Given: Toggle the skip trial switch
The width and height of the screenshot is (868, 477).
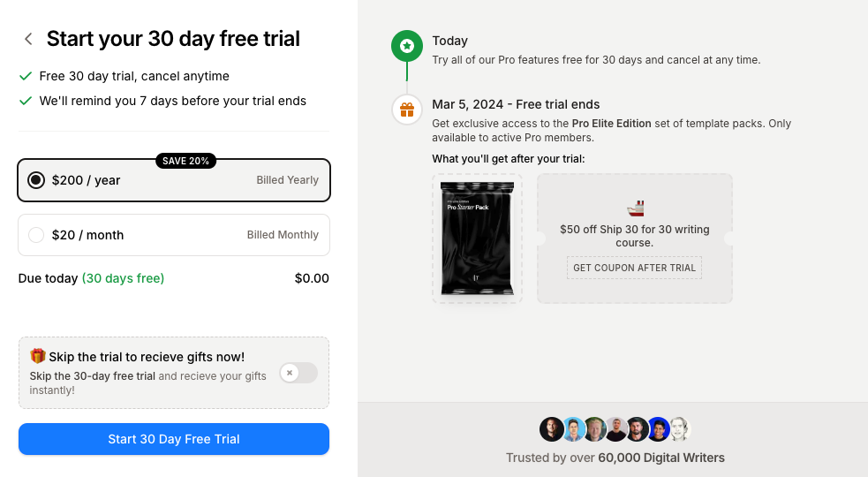Looking at the screenshot, I should (298, 373).
